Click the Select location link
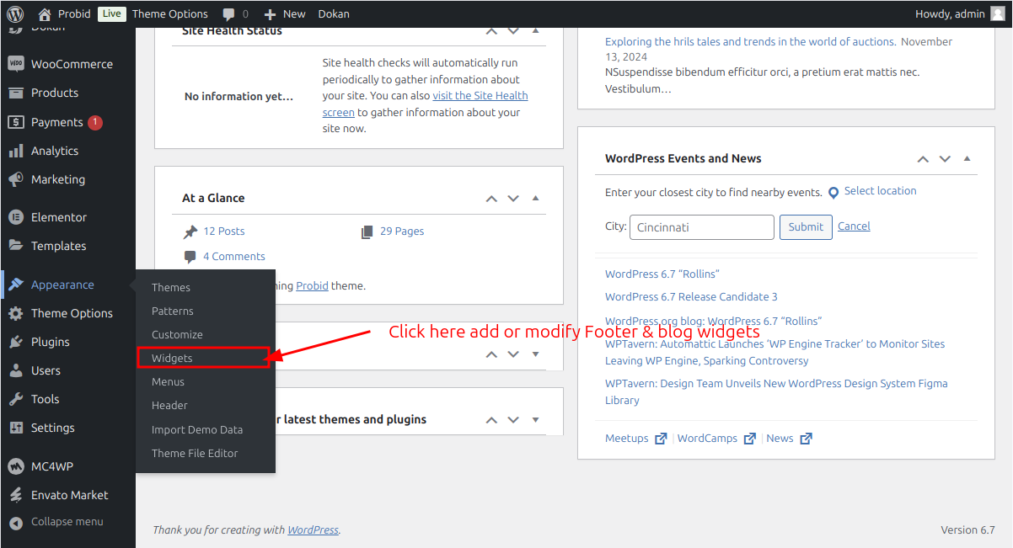The height and width of the screenshot is (548, 1013). pos(880,191)
